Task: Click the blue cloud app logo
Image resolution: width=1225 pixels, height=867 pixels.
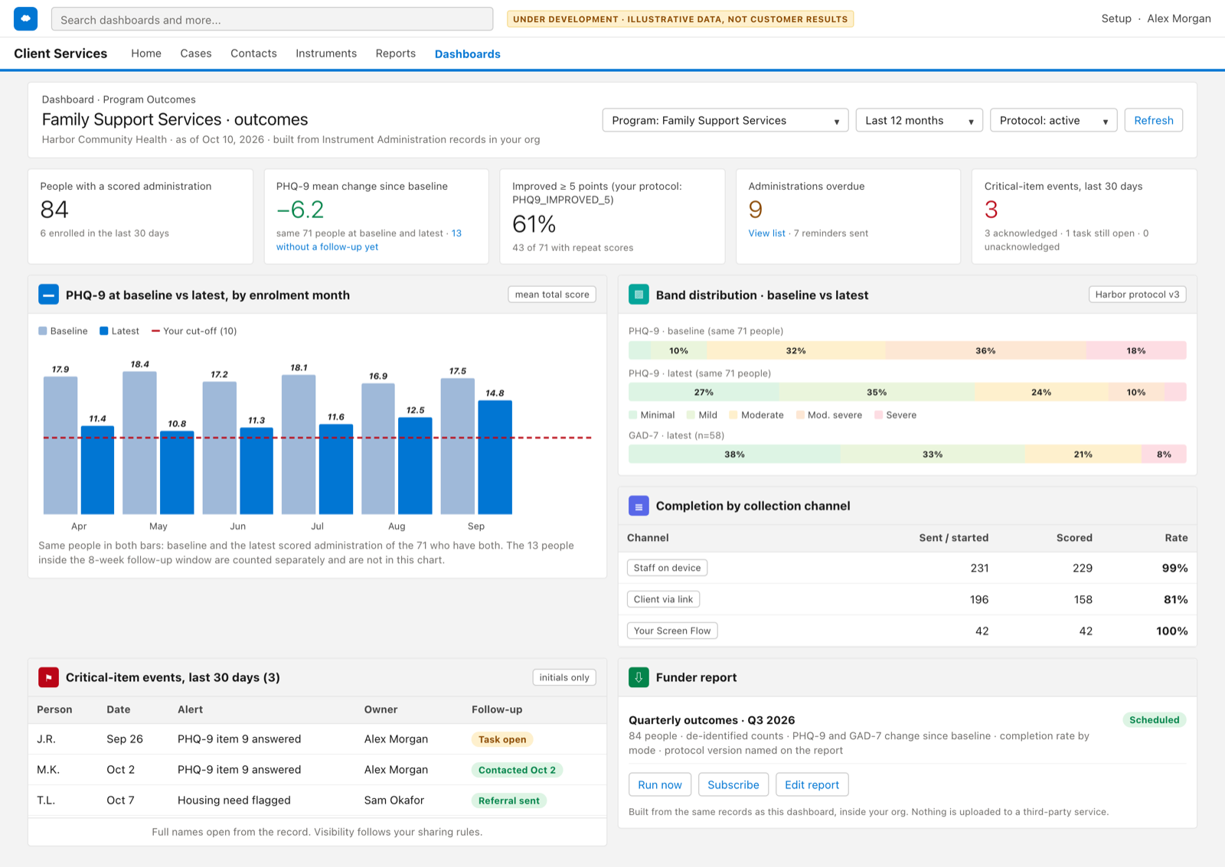Action: point(26,19)
